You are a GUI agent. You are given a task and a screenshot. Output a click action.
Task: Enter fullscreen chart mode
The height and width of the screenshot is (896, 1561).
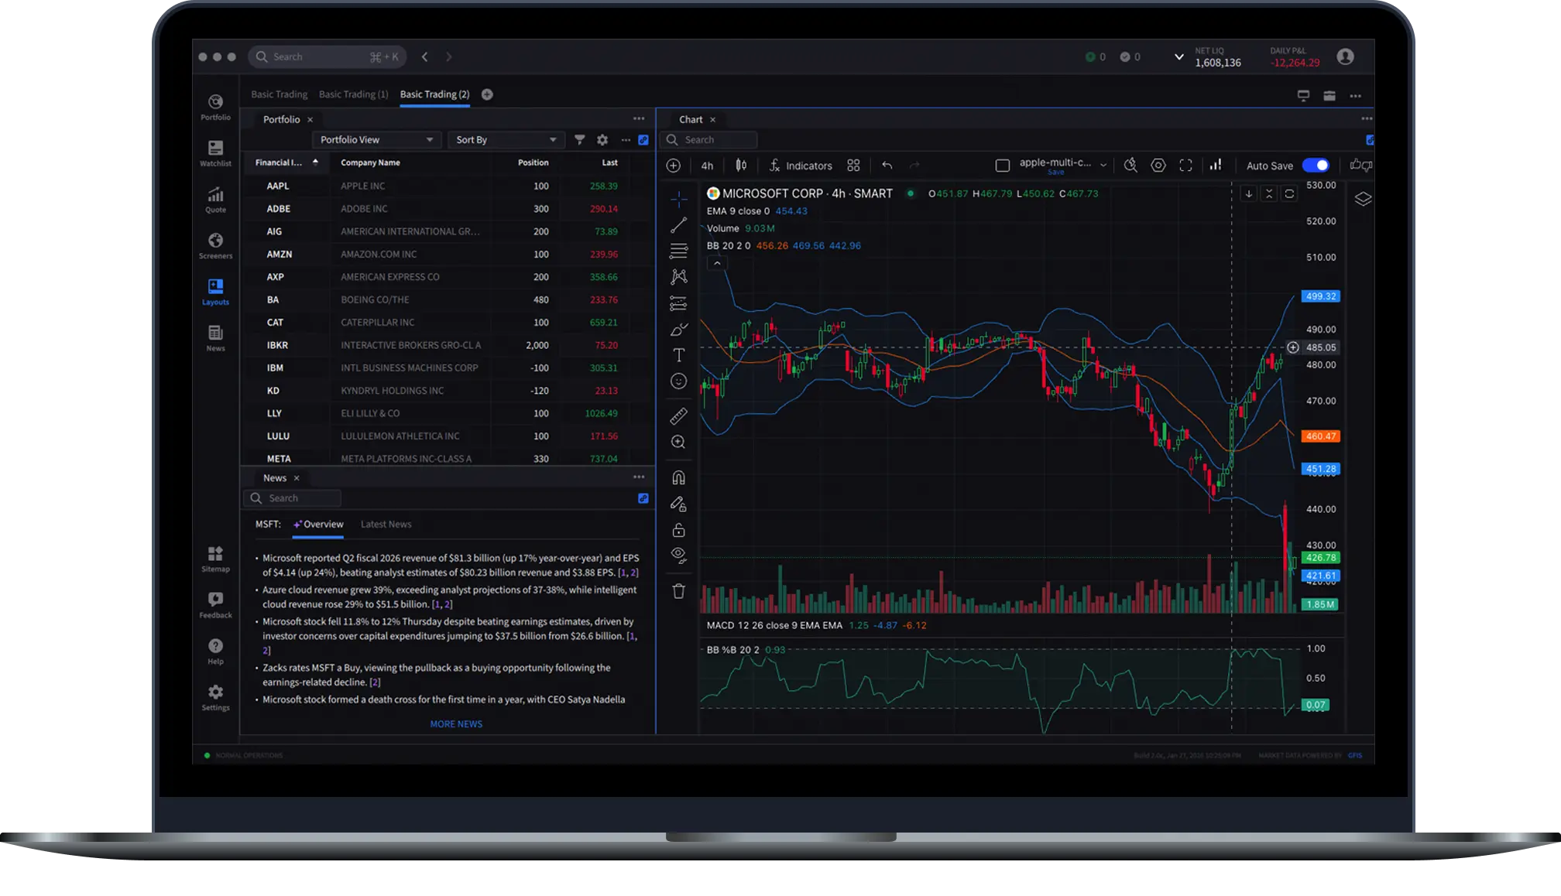pyautogui.click(x=1185, y=165)
